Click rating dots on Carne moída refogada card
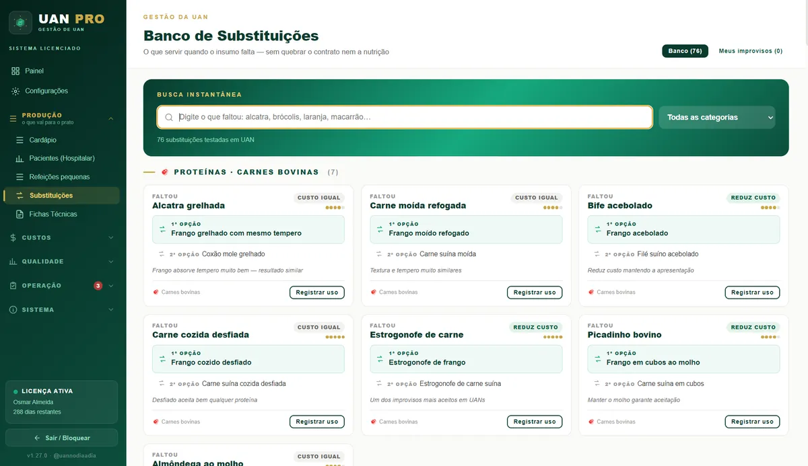The width and height of the screenshot is (808, 466). click(x=552, y=207)
